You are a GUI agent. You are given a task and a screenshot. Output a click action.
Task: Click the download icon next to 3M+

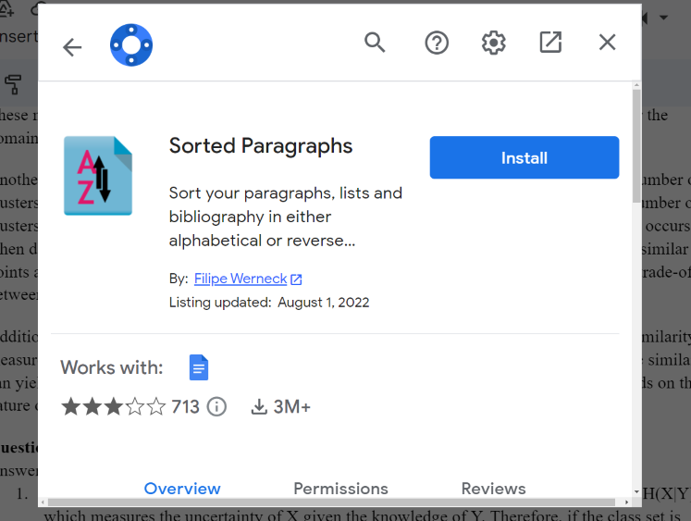click(x=259, y=407)
